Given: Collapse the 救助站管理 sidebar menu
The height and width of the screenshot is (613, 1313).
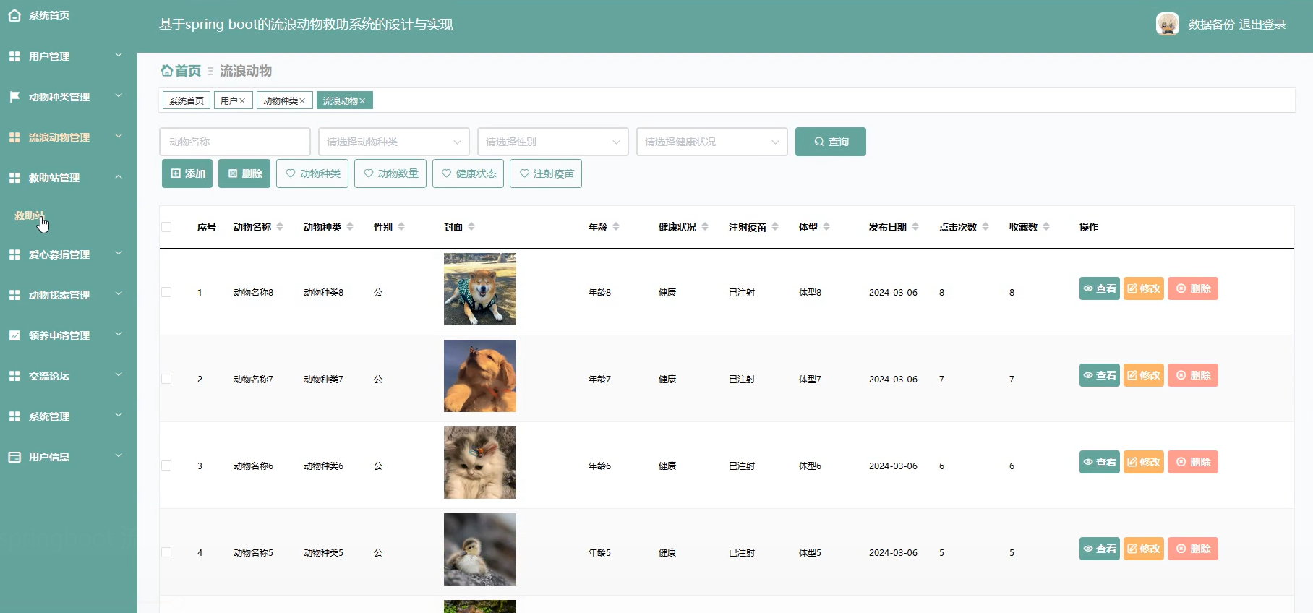Looking at the screenshot, I should pyautogui.click(x=69, y=177).
